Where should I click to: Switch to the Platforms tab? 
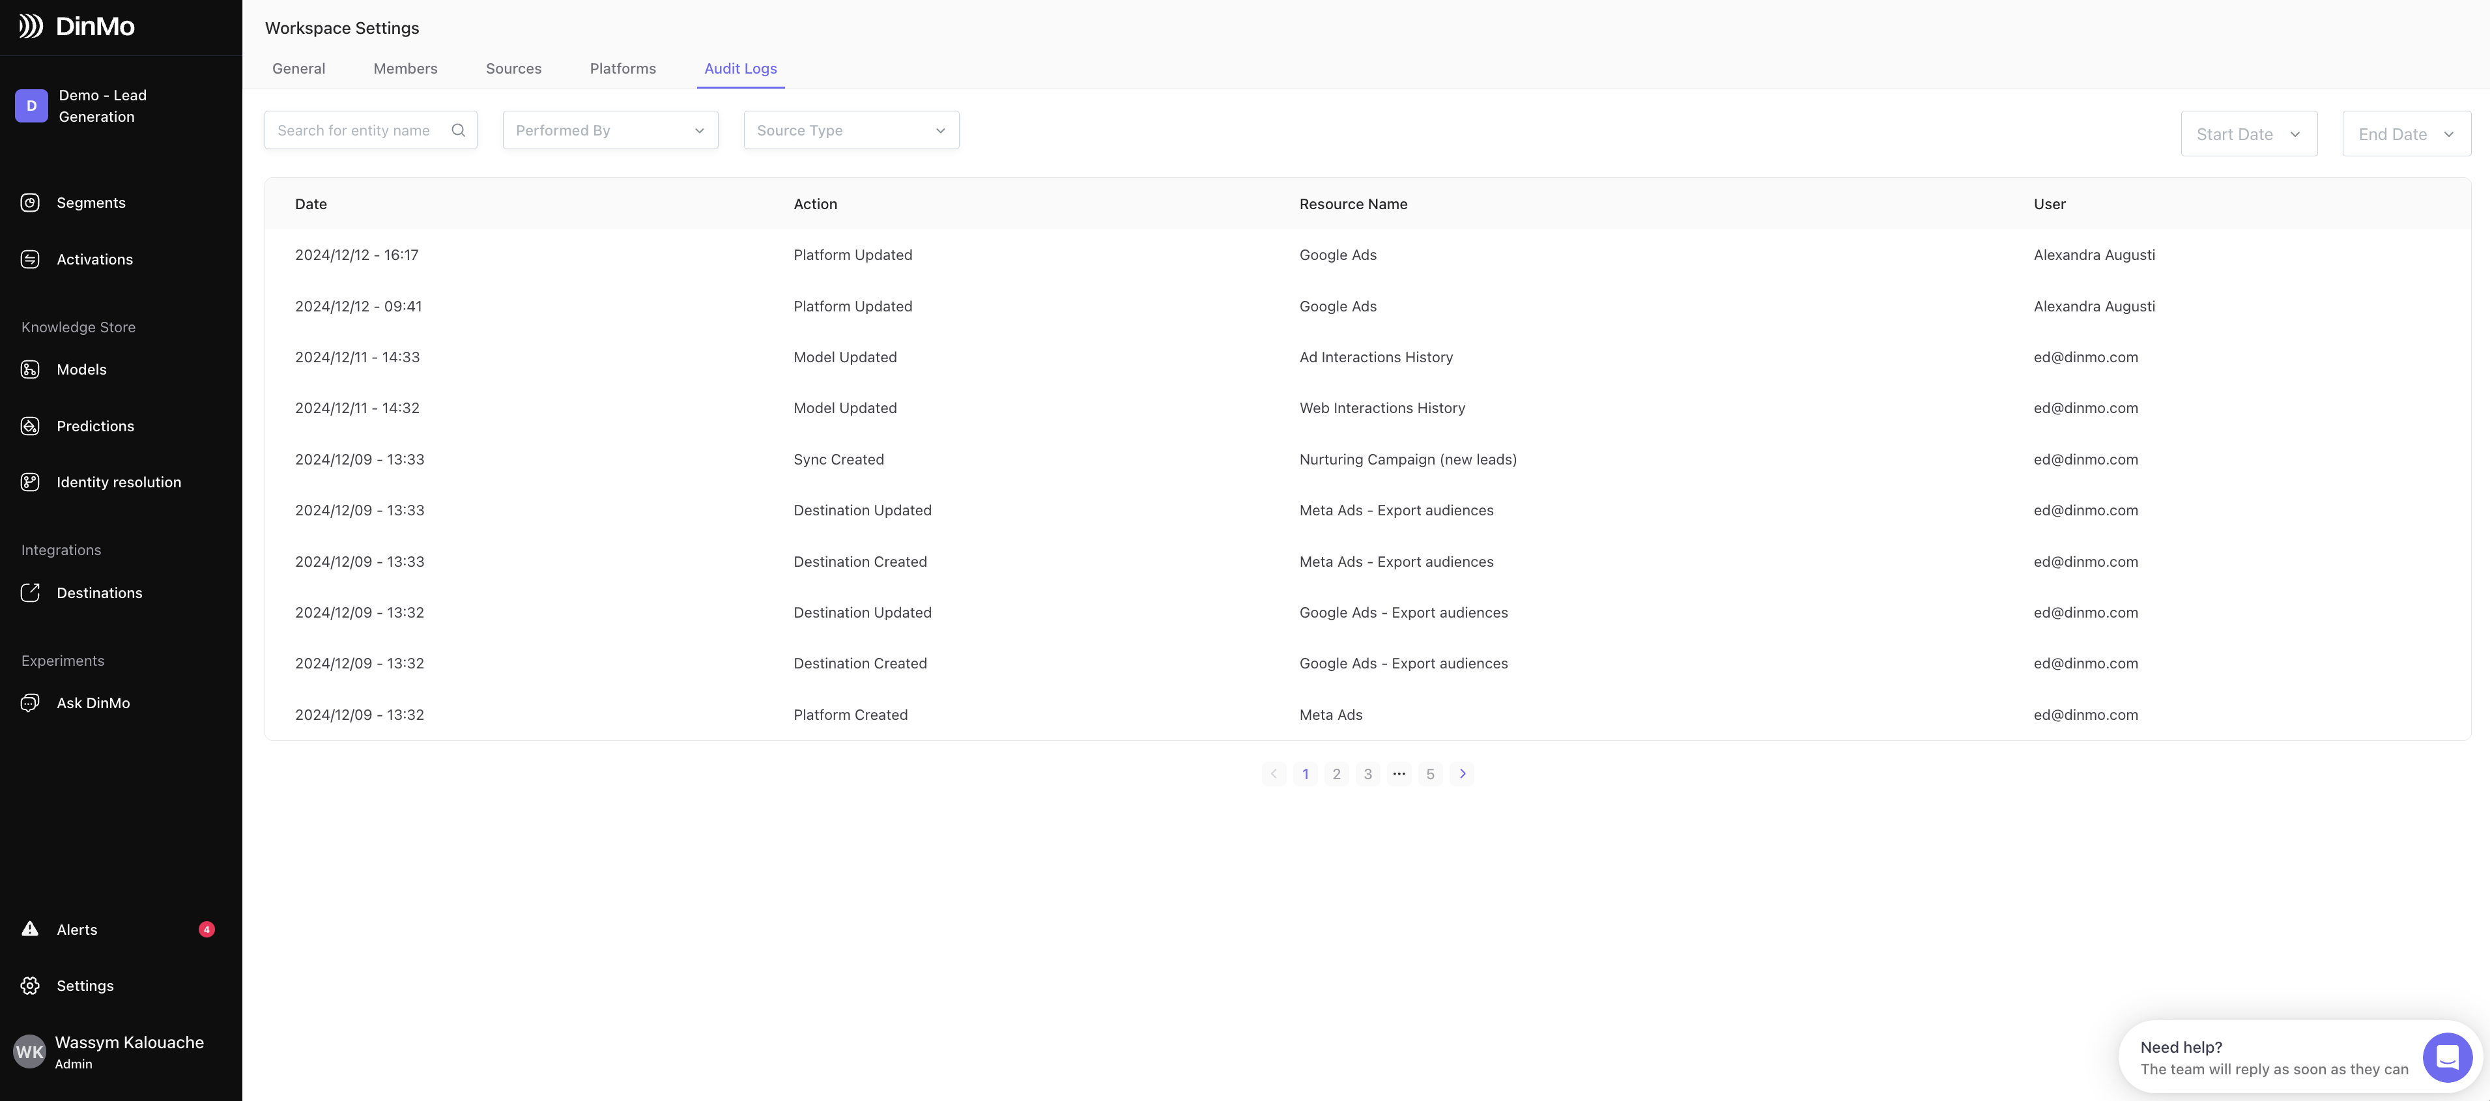coord(623,68)
